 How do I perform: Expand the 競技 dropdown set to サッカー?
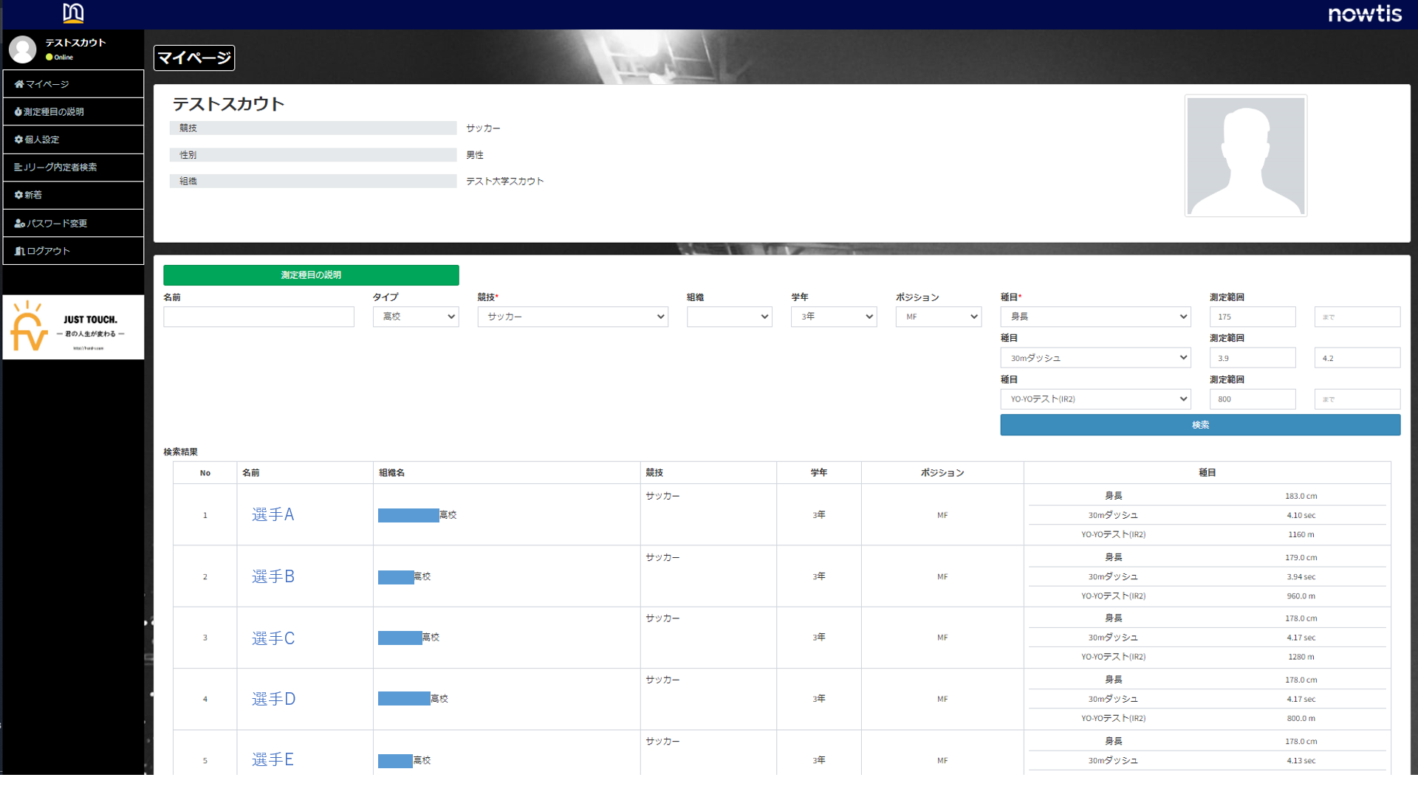572,317
